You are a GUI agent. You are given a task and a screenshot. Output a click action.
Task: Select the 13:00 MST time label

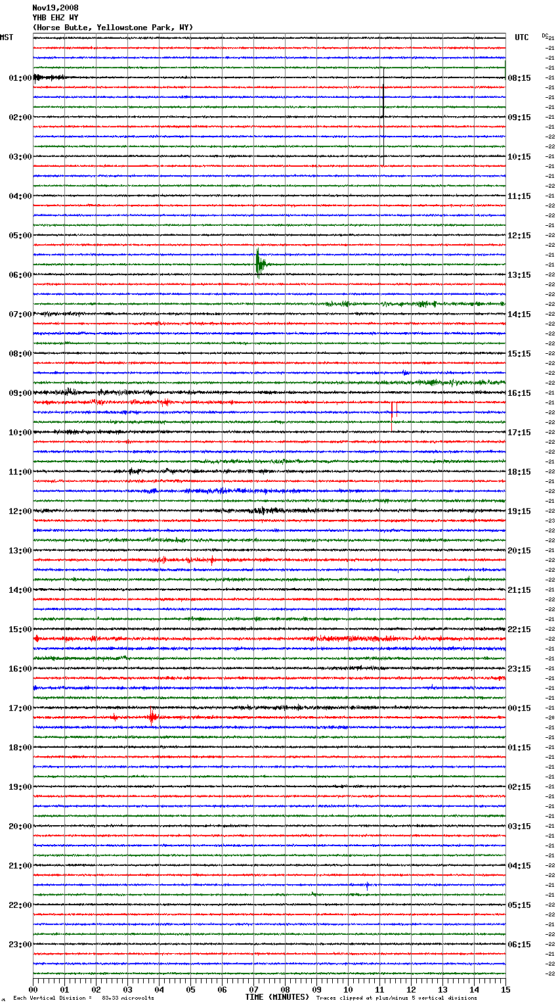pyautogui.click(x=20, y=551)
